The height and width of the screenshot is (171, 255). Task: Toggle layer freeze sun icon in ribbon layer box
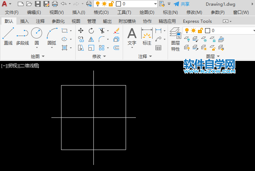(x=194, y=30)
